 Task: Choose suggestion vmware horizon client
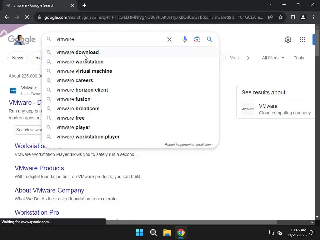click(x=130, y=90)
